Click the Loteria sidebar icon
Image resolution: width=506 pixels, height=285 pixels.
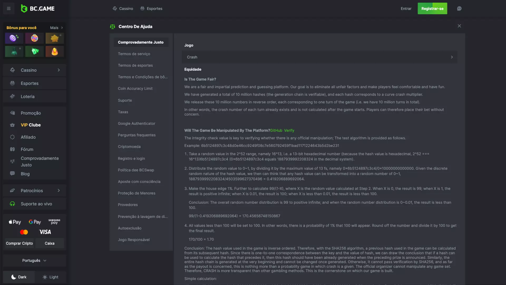pos(12,97)
